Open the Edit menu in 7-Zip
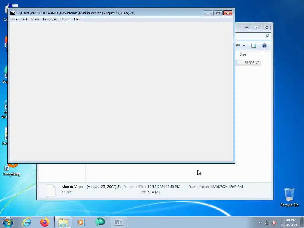 [24, 19]
